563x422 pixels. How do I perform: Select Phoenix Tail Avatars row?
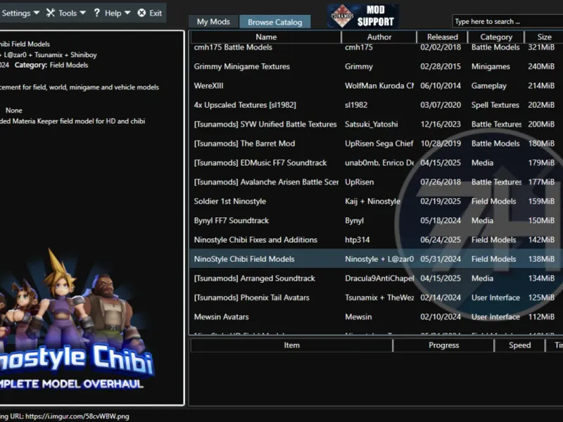[x=376, y=298]
